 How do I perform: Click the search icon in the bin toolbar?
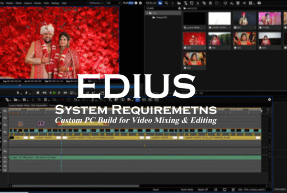coord(166,3)
